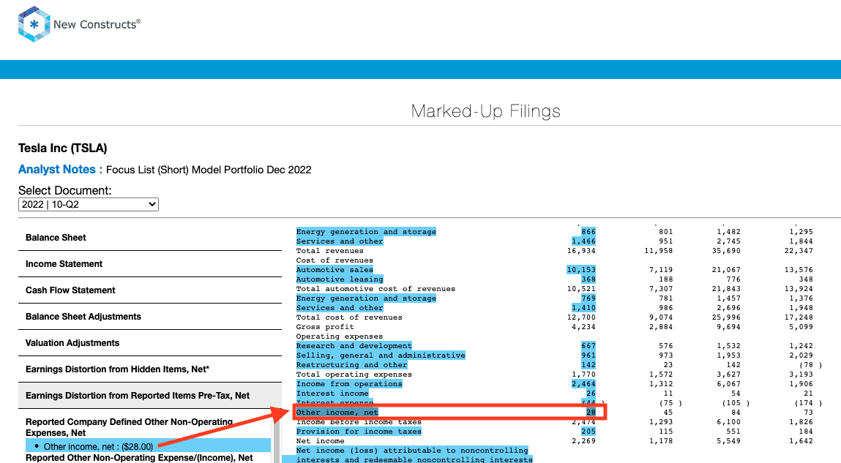Click the highlighted value 961

tap(588, 355)
